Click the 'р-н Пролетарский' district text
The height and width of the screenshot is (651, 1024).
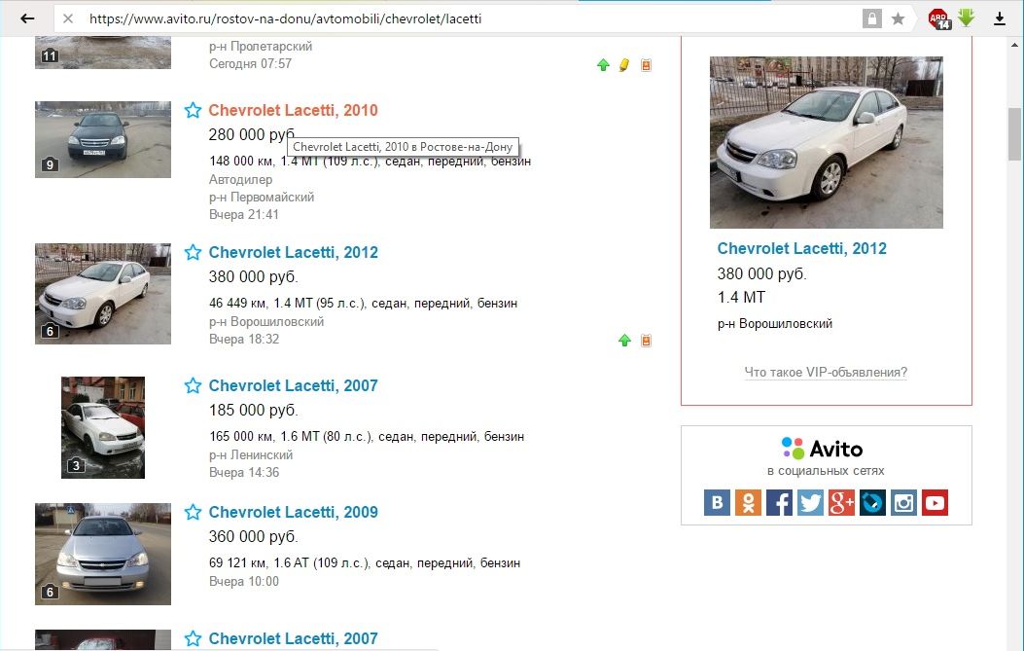pos(261,47)
